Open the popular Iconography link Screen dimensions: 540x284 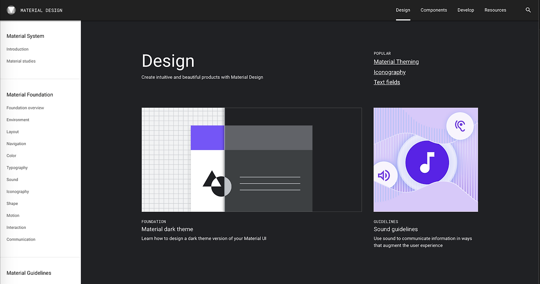pyautogui.click(x=390, y=72)
